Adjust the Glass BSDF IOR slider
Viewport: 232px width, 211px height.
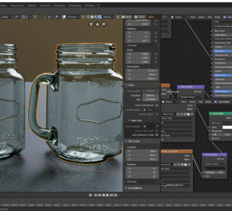tap(221, 135)
